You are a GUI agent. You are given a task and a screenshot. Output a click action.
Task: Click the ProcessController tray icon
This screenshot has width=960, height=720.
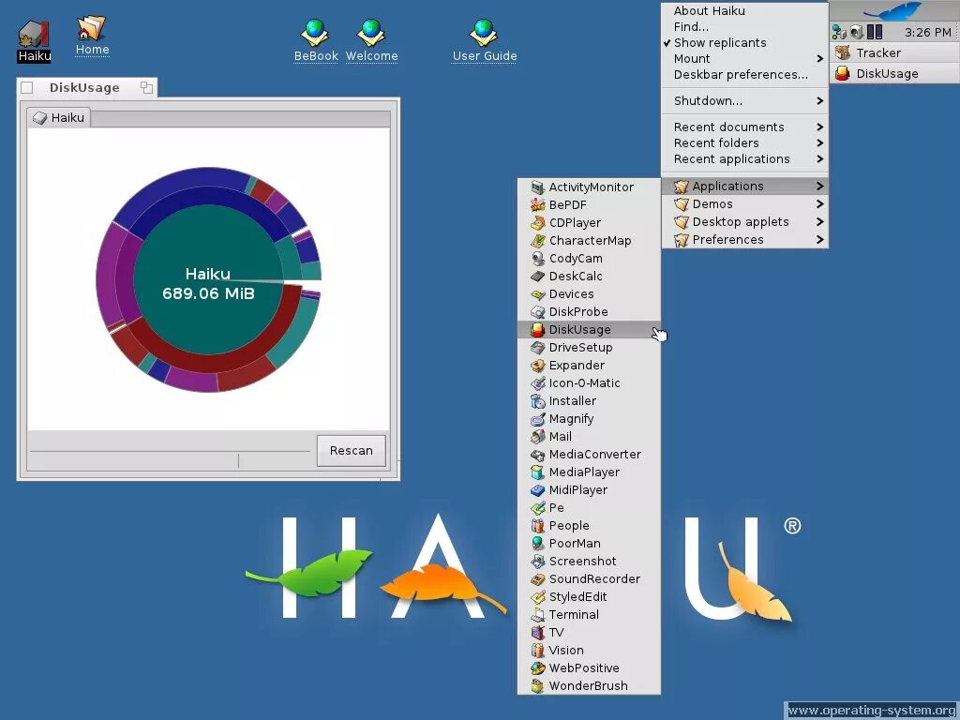pyautogui.click(x=875, y=32)
